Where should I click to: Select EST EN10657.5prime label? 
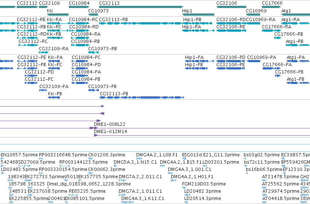[x=19, y=155]
